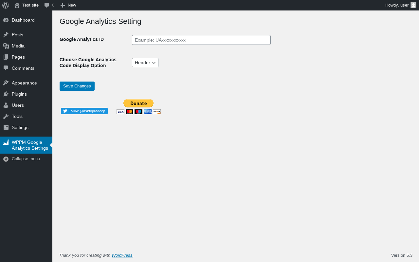Click the Follow @asktopradeep Twitter button
The height and width of the screenshot is (262, 419).
(x=84, y=111)
